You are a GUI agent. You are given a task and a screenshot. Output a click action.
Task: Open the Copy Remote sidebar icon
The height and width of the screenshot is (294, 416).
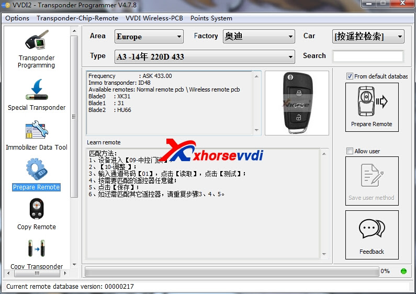tap(37, 209)
